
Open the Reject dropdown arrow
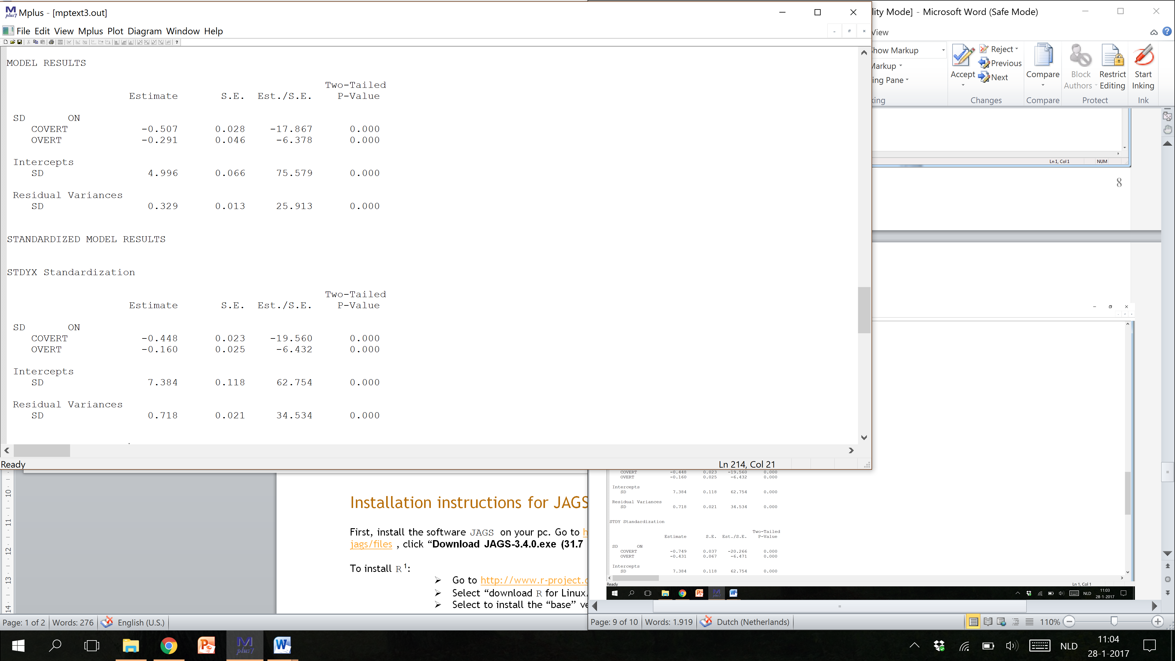click(x=1017, y=49)
